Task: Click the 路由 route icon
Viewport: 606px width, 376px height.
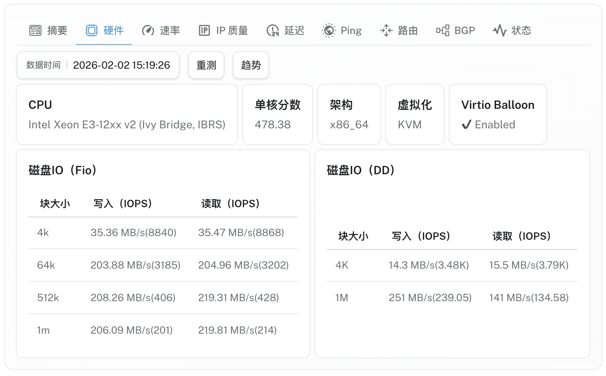Action: [x=386, y=30]
